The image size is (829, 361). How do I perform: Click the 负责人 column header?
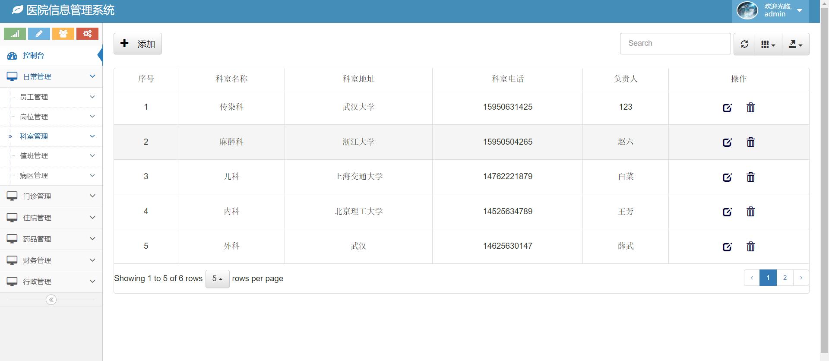[626, 79]
